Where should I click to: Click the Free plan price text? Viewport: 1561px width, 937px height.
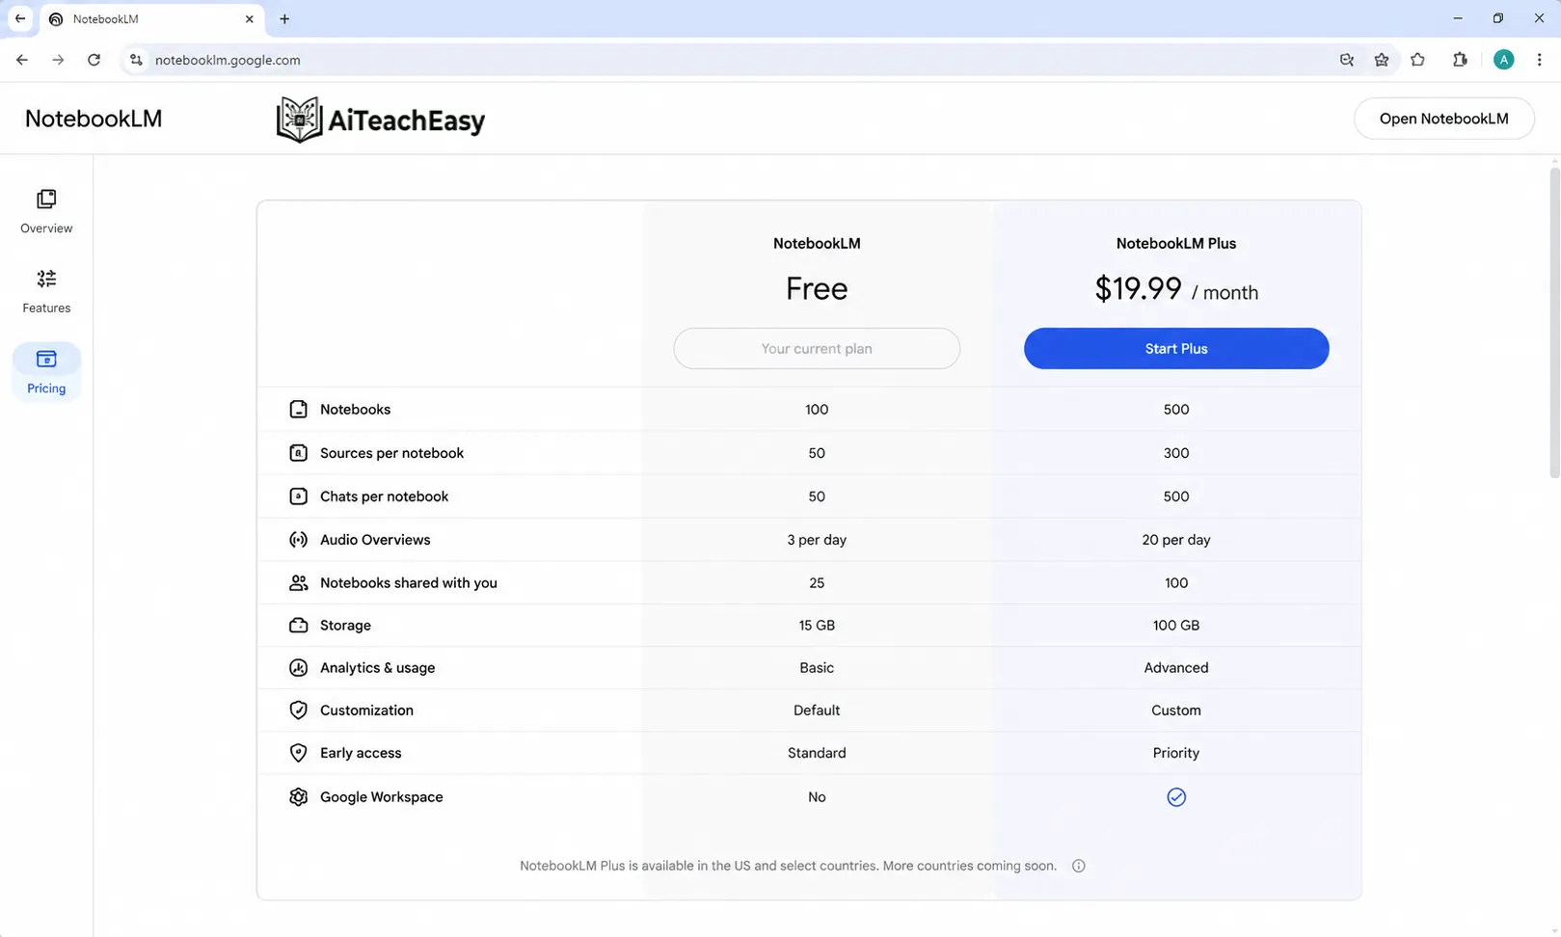pos(817,288)
